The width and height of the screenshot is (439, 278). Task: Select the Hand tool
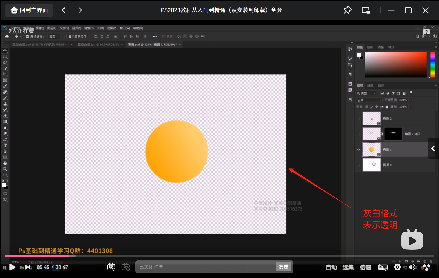point(5,163)
